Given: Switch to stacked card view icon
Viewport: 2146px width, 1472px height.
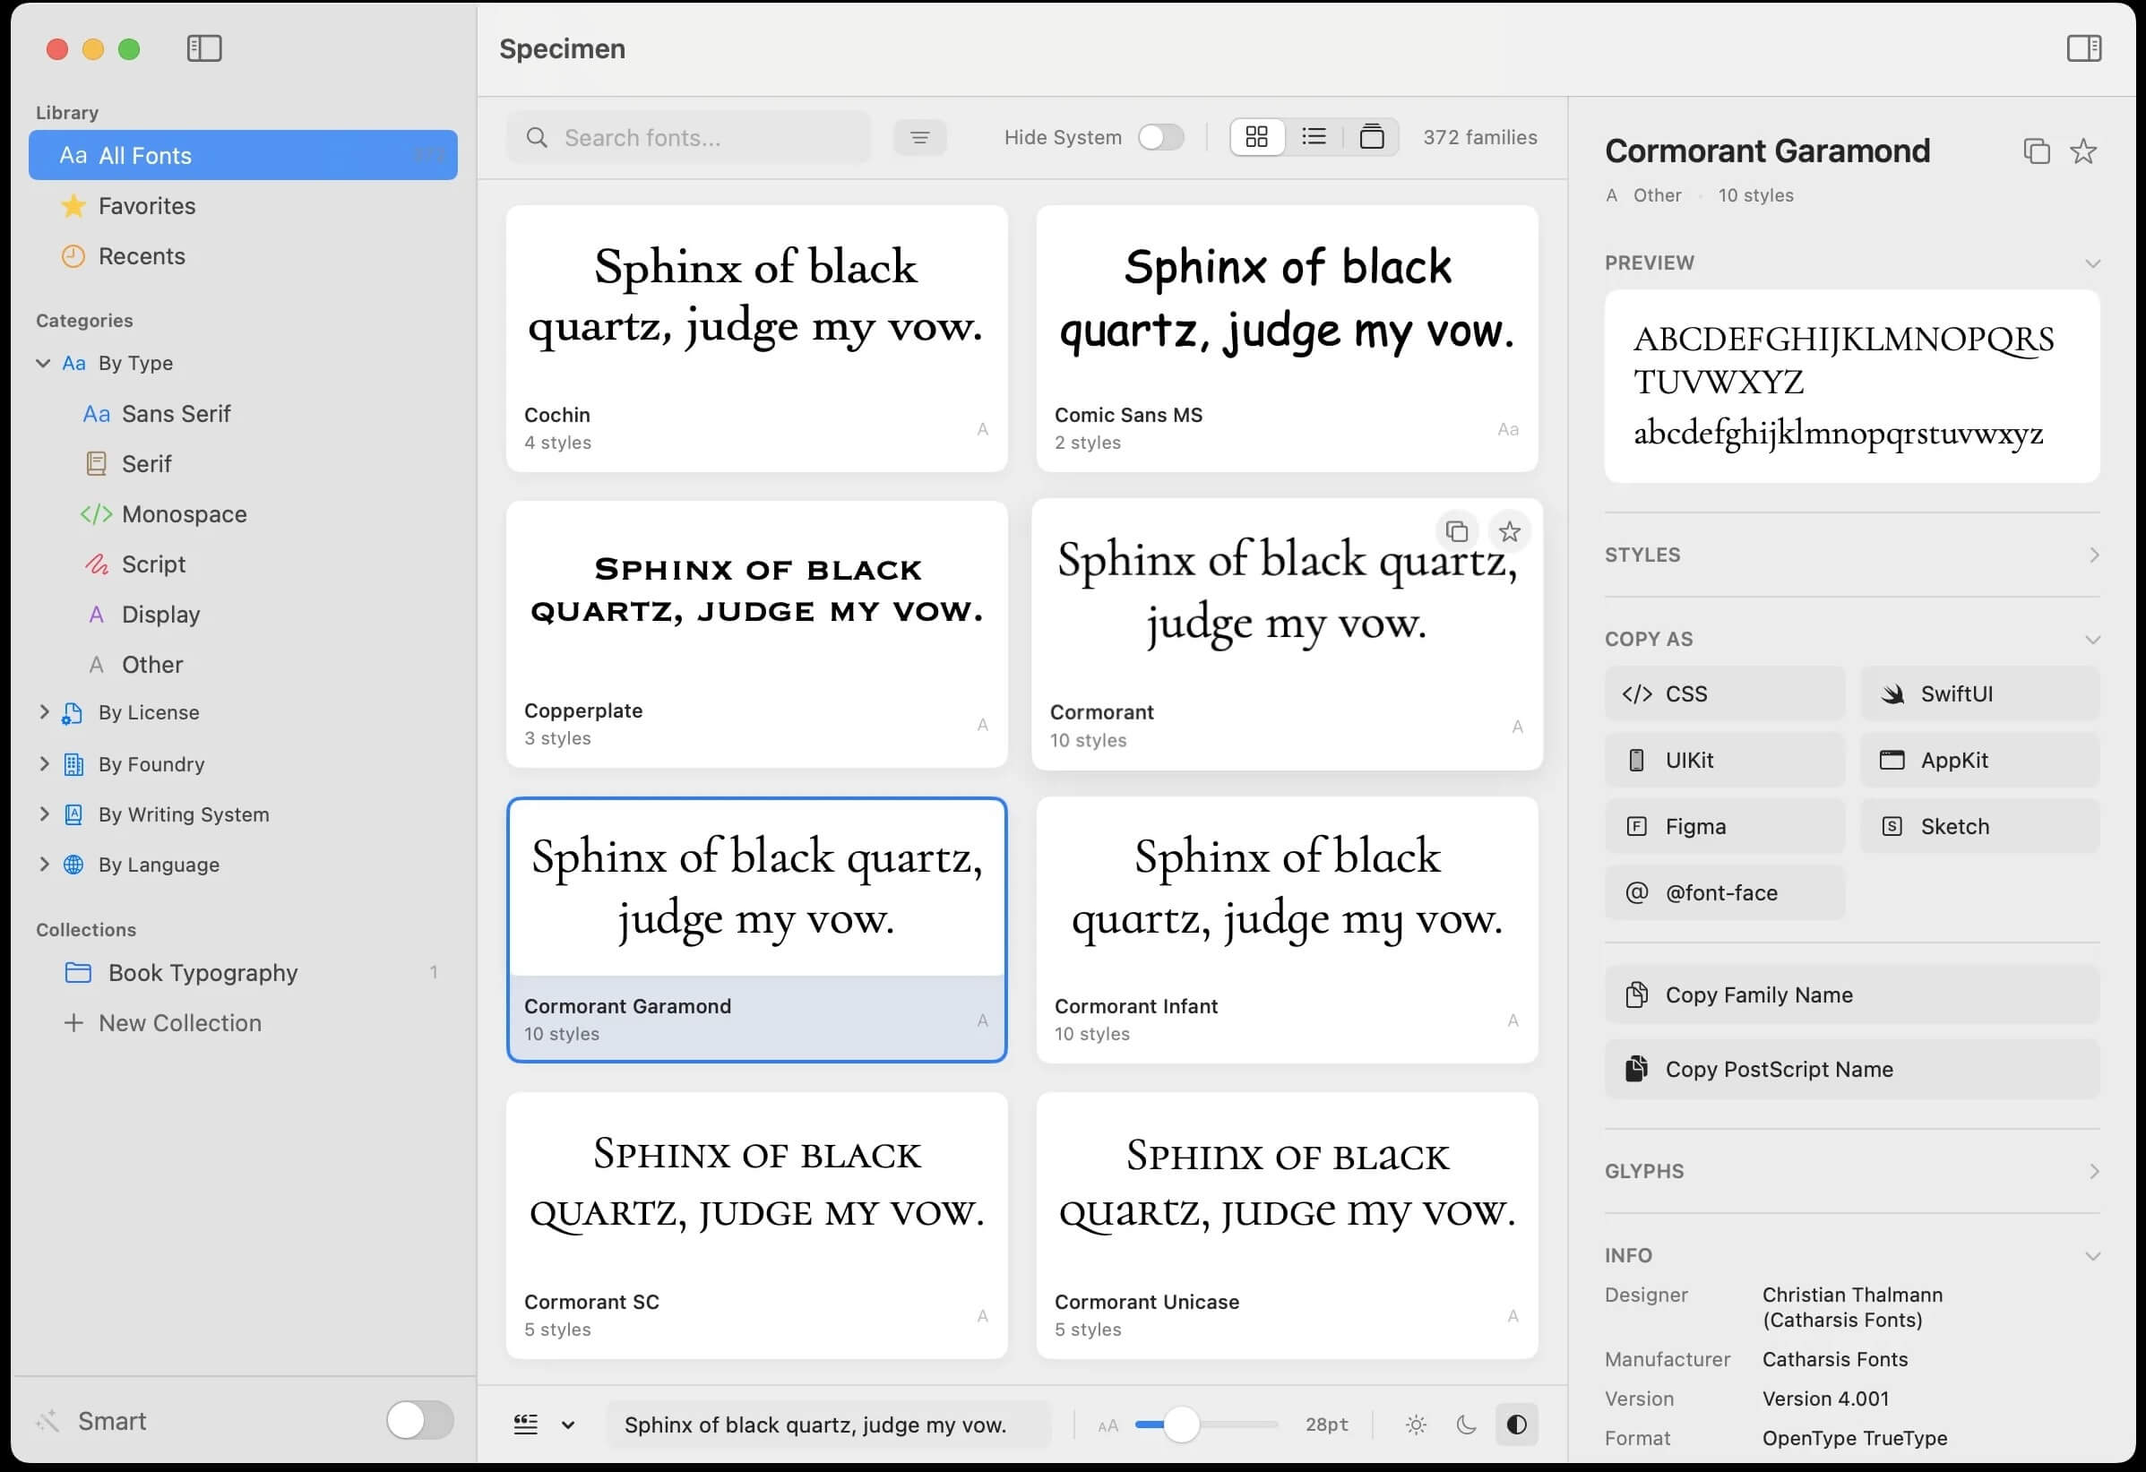Looking at the screenshot, I should click(1371, 137).
